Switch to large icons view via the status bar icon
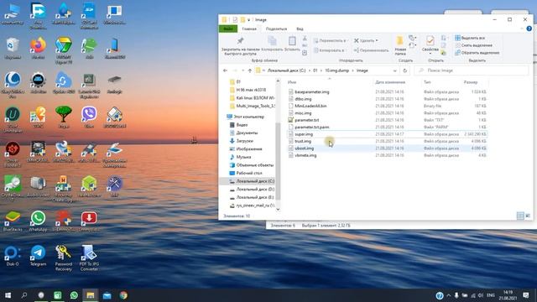The height and width of the screenshot is (302, 537). (x=528, y=216)
